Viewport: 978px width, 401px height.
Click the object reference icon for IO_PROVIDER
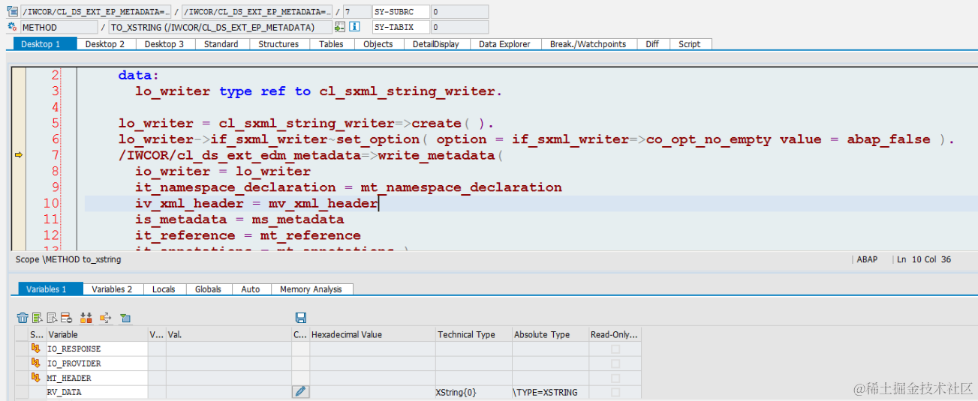35,364
